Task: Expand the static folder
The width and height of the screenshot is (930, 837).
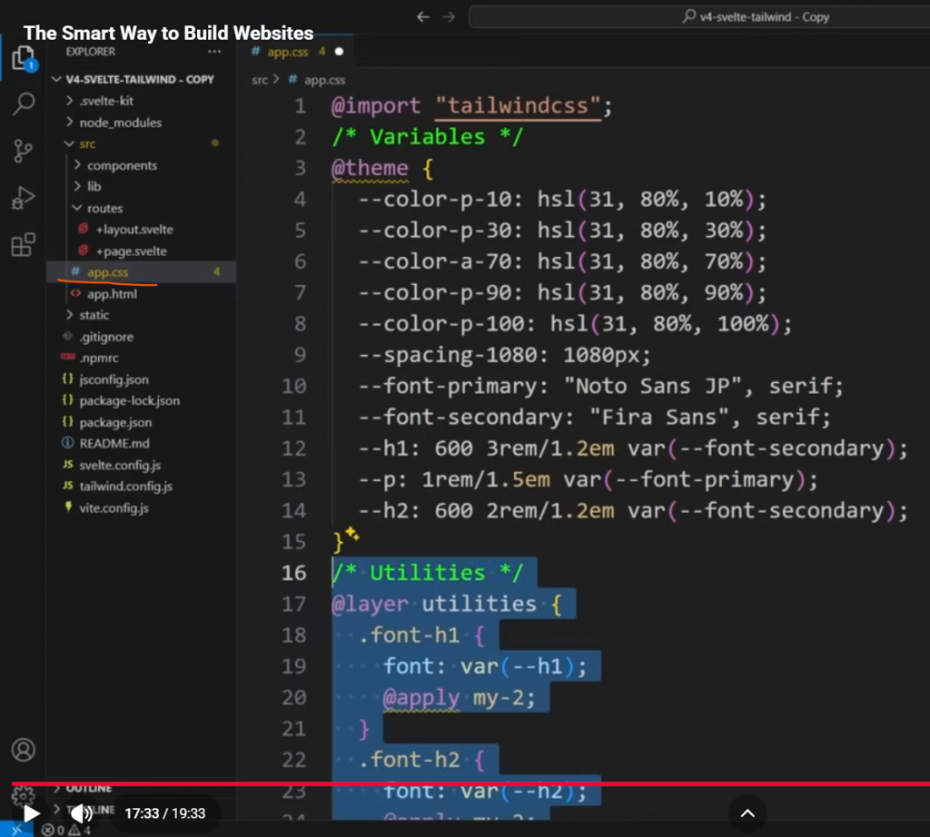Action: point(94,315)
